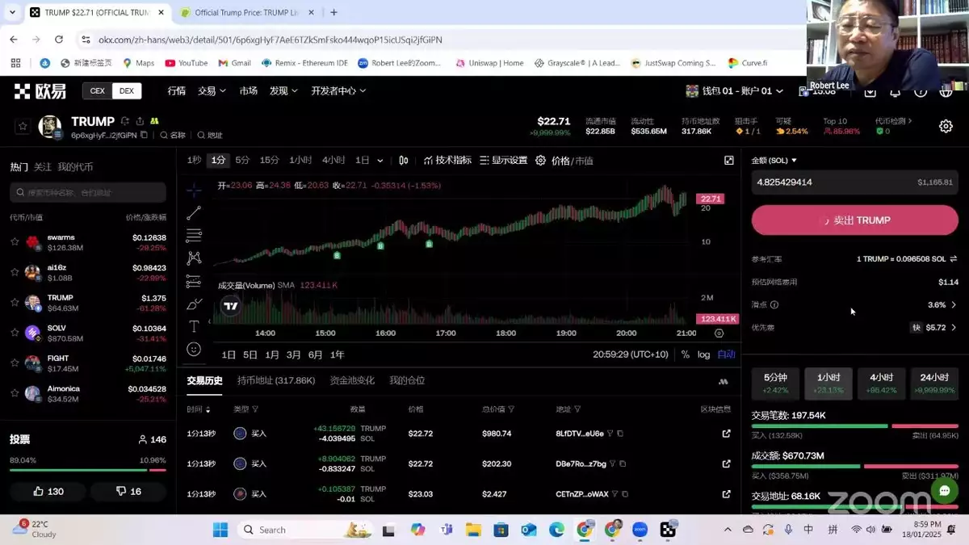The image size is (969, 545).
Task: Open the position forecast measurement tool
Action: pos(194,281)
